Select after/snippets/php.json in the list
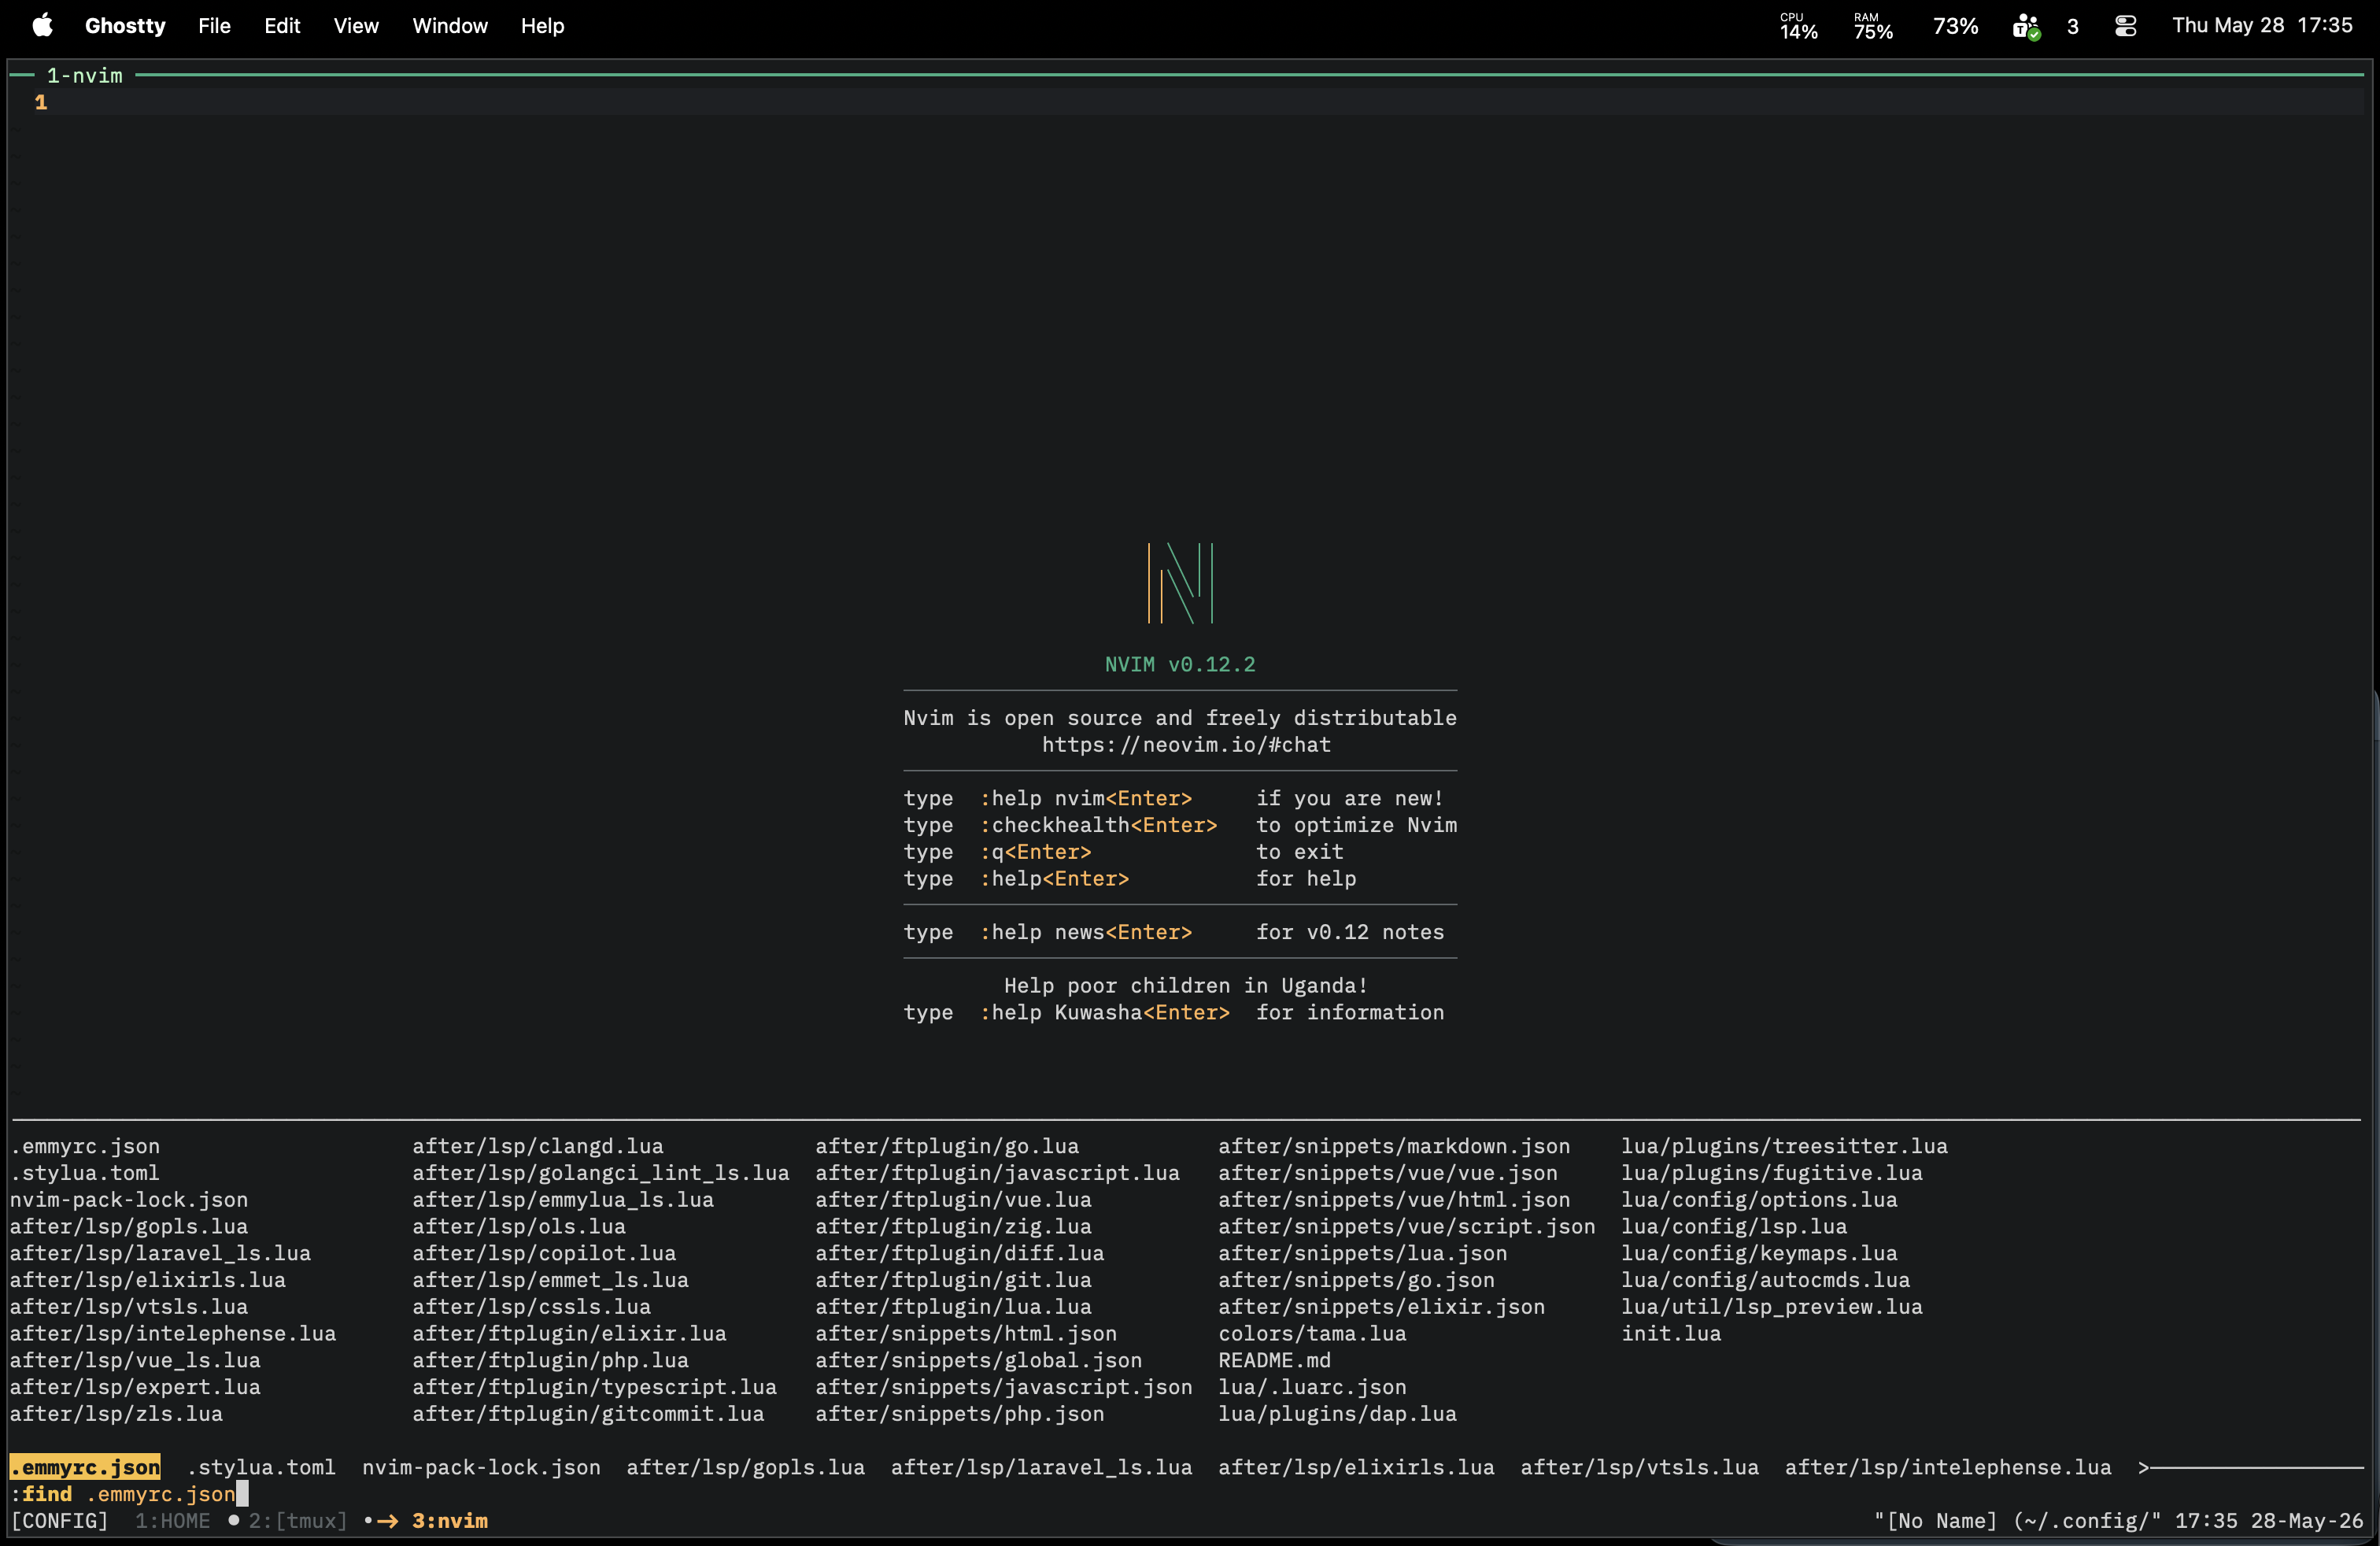 960,1414
